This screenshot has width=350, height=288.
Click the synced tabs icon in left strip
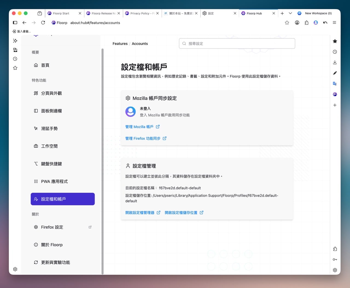pyautogui.click(x=15, y=50)
